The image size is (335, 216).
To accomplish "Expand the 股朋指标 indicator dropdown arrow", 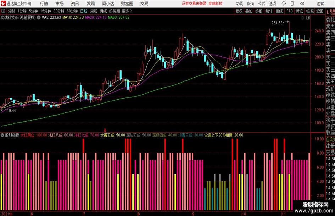I will coord(2,135).
